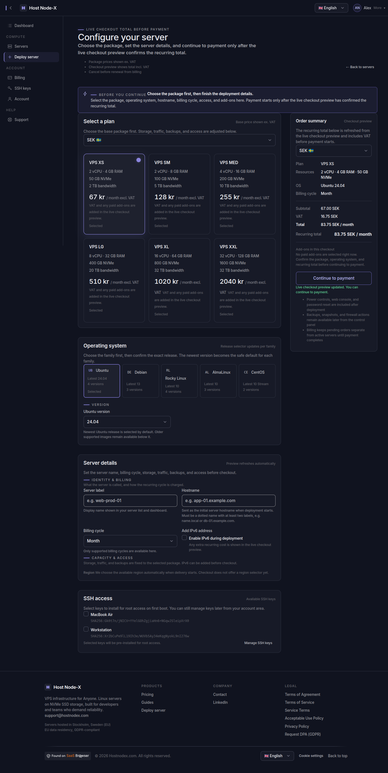
Task: Select the VPS LG plan card
Action: (114, 280)
